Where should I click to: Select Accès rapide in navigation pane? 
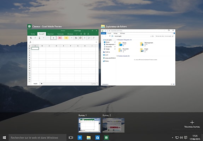(108, 40)
